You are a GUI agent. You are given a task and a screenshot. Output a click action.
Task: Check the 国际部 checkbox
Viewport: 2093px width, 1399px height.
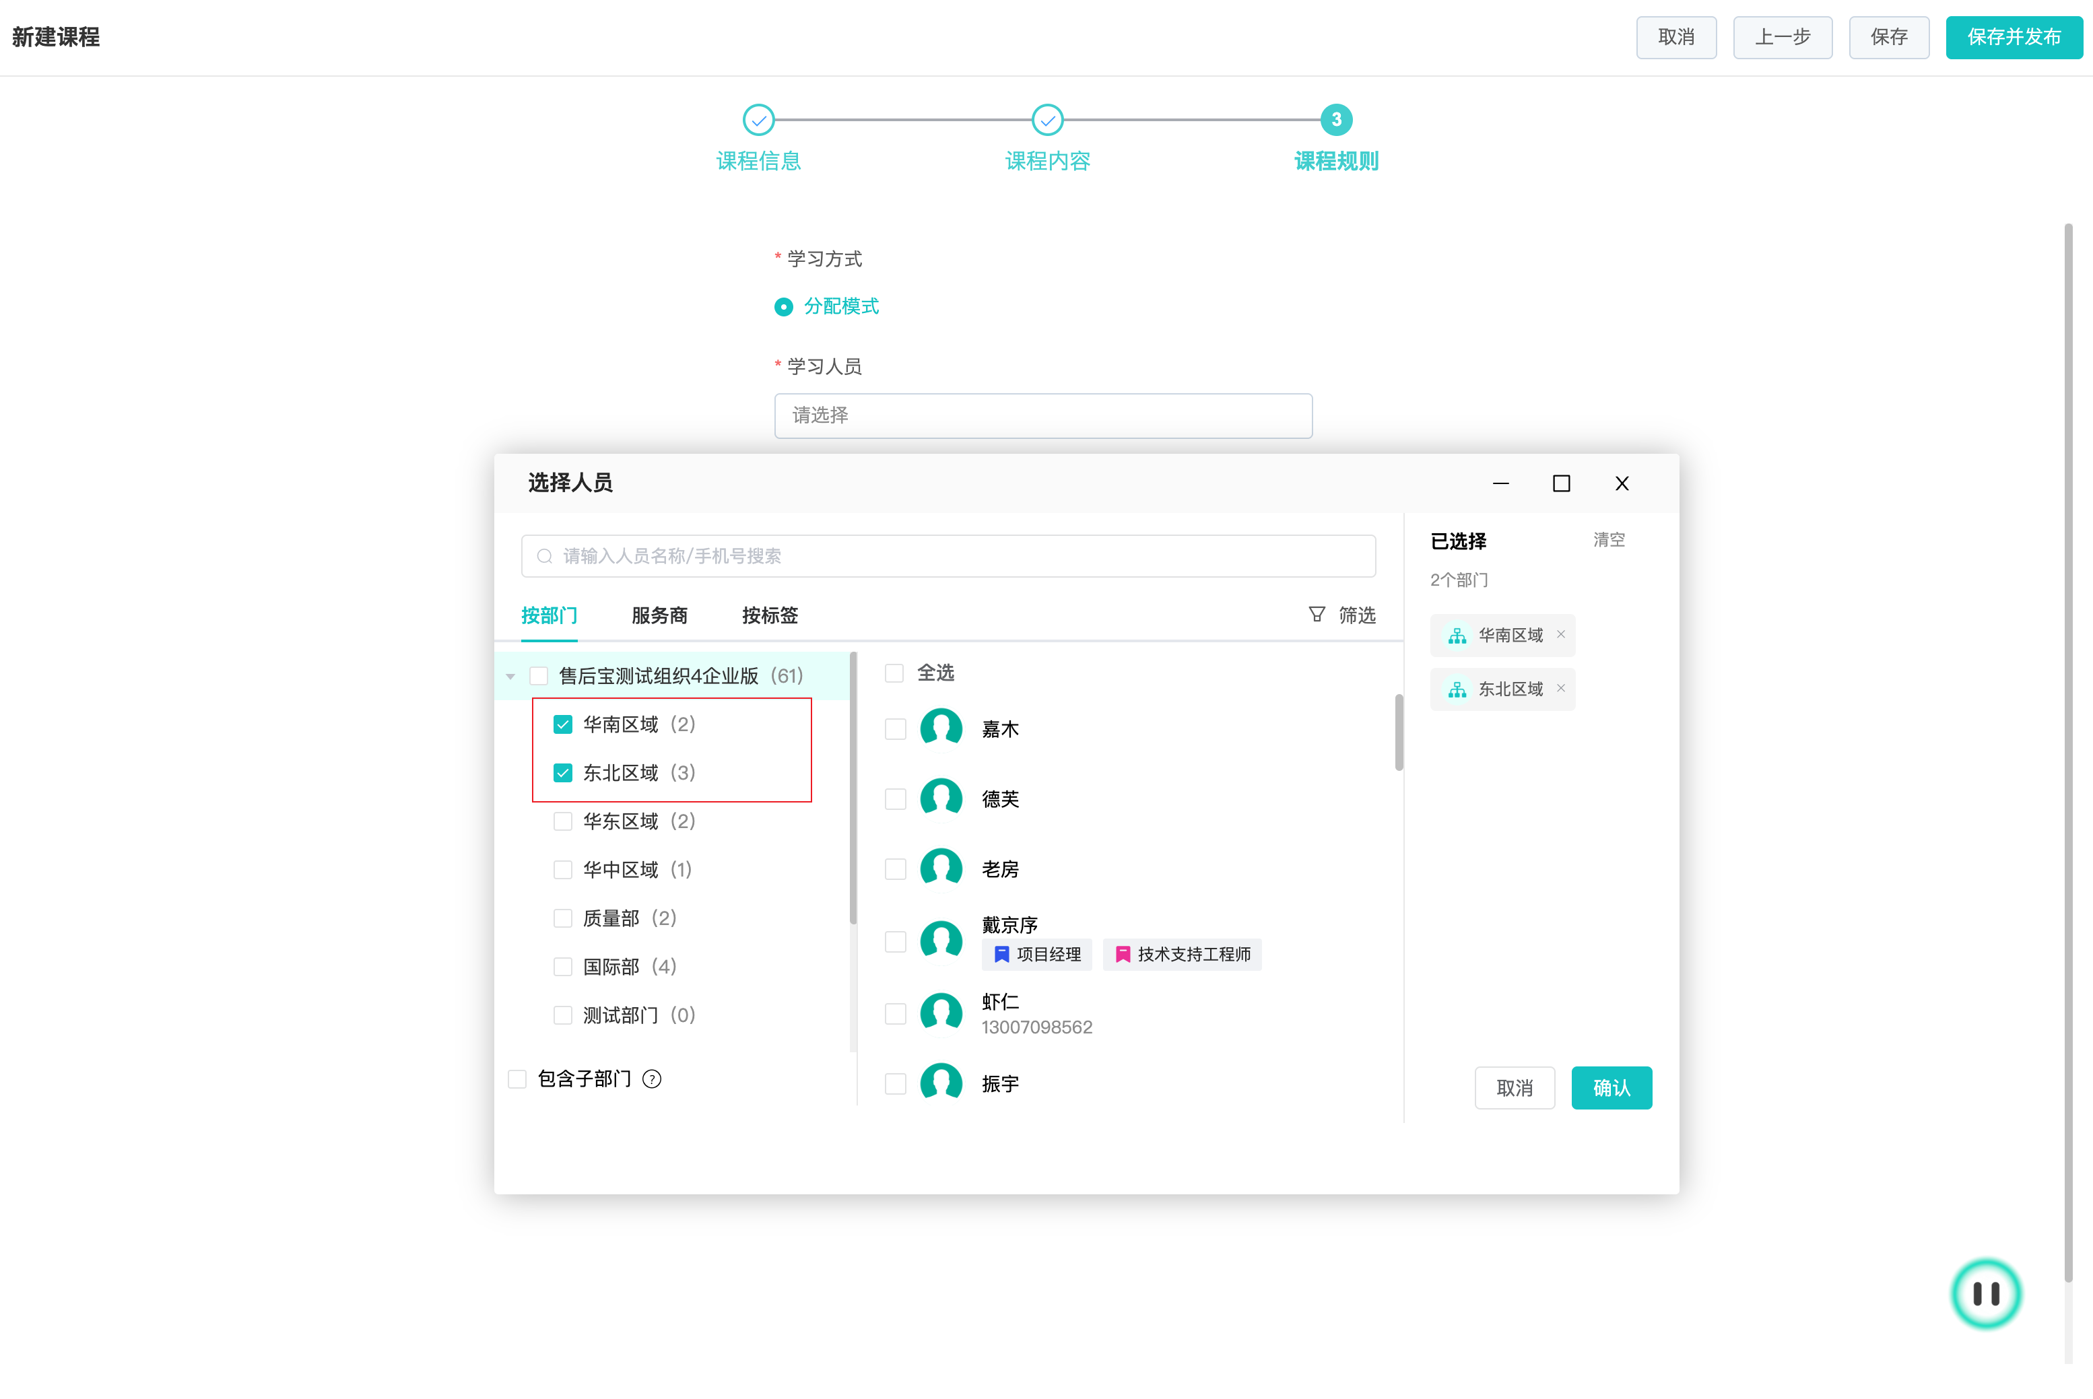[x=562, y=966]
